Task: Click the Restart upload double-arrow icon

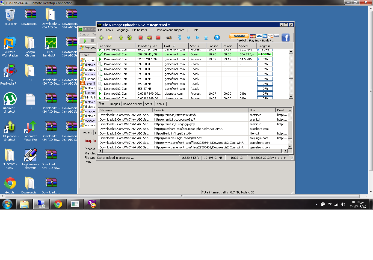Action: [130, 38]
